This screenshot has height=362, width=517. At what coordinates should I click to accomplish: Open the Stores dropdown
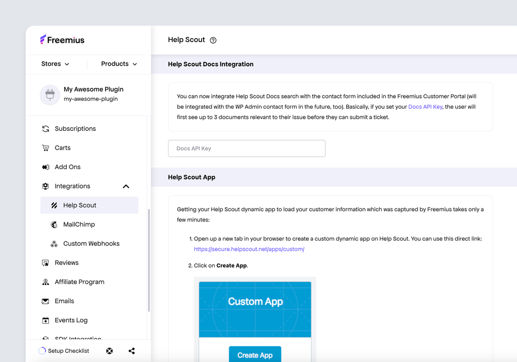[55, 64]
